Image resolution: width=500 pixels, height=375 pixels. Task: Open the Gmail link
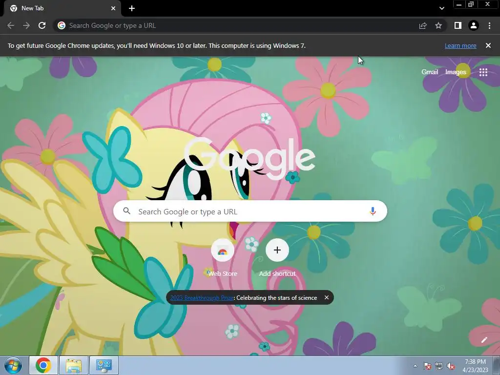(x=430, y=72)
